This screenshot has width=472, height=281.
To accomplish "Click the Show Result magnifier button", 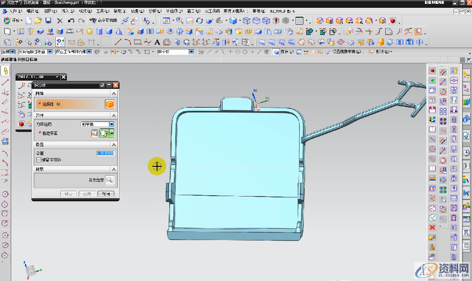I will [x=110, y=180].
